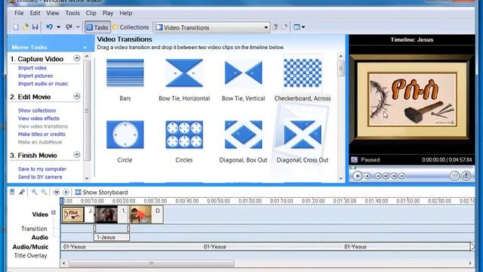Image resolution: width=483 pixels, height=272 pixels.
Task: Open the Redo history dropdown arrow
Action: click(x=78, y=27)
